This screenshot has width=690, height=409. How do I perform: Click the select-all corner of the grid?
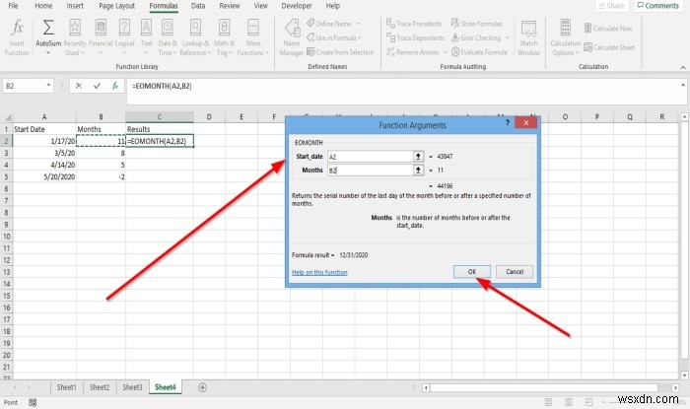(7, 117)
